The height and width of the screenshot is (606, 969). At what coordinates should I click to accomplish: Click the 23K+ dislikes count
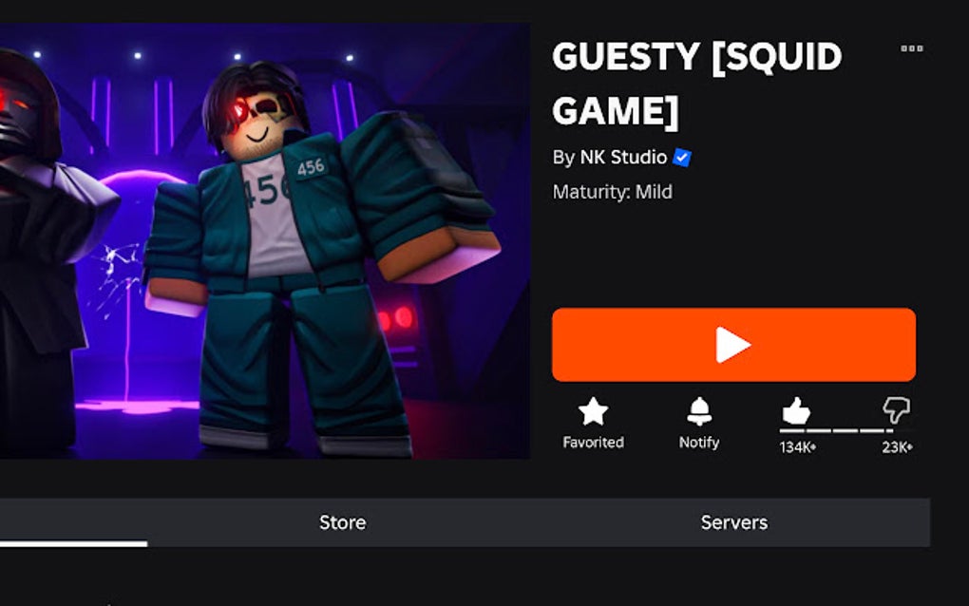click(x=897, y=447)
